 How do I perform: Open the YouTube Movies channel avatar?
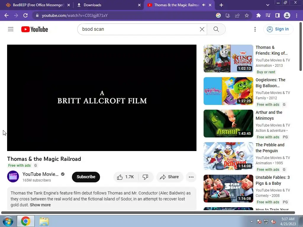pos(13,176)
